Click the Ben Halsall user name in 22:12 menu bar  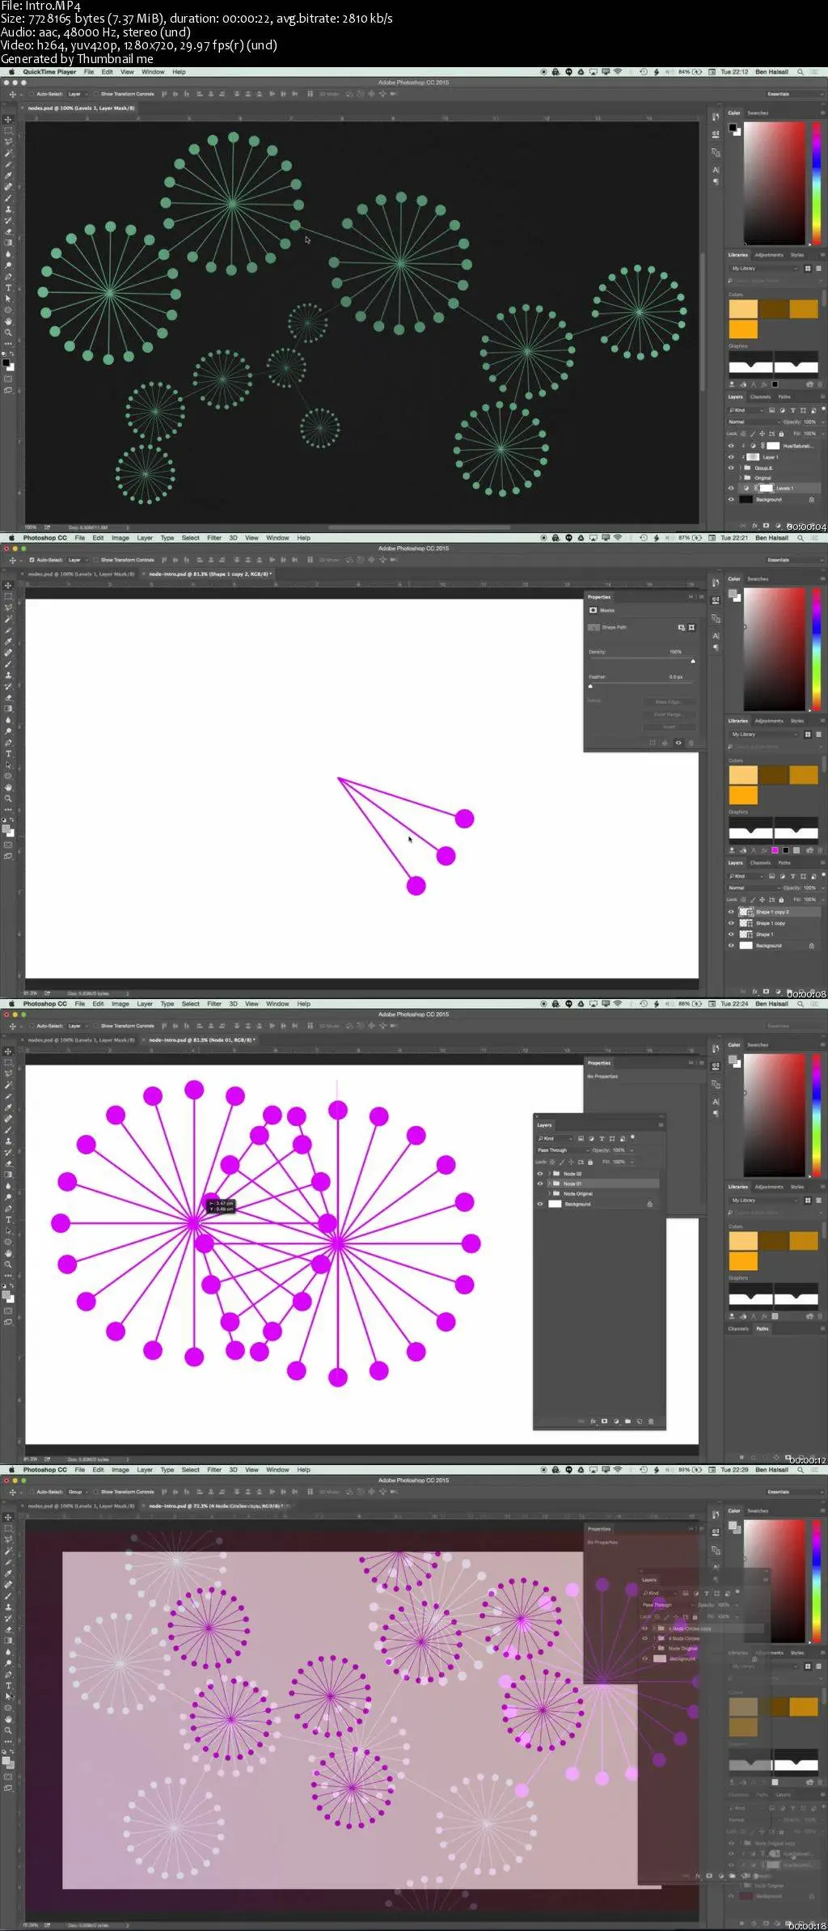pos(771,72)
